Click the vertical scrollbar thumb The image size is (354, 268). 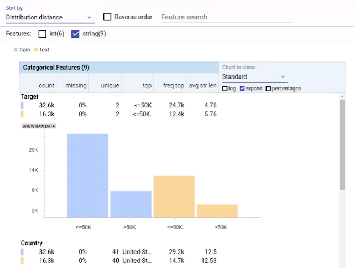[342, 143]
